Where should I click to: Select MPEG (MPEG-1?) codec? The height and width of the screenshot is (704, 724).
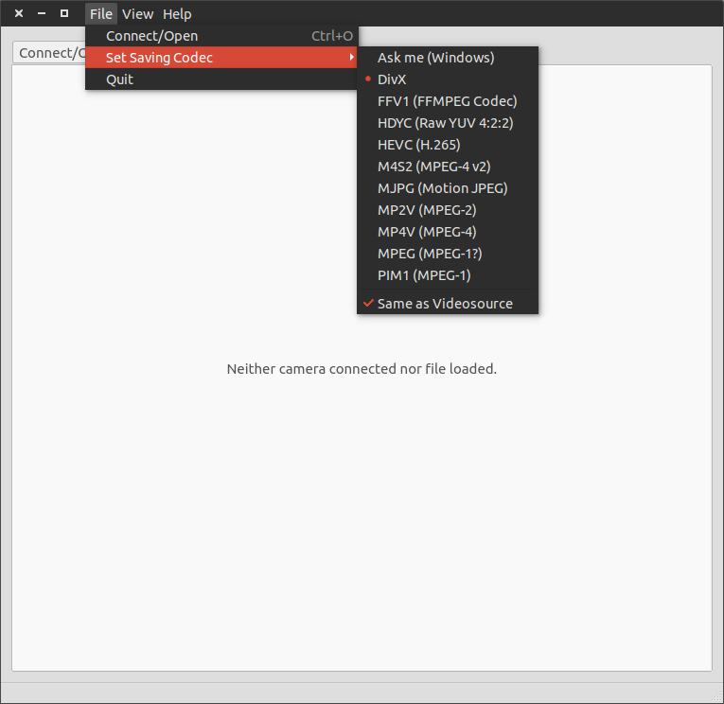448,254
